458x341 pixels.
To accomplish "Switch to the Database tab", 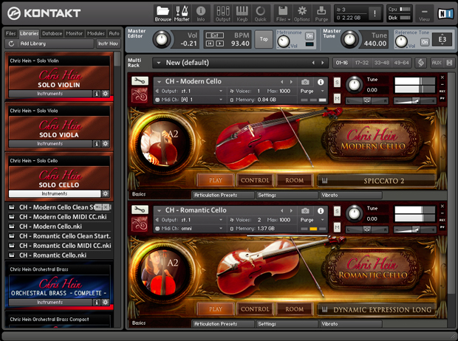I will tap(52, 33).
